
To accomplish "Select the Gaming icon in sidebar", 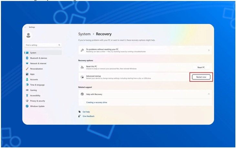I will [x=27, y=90].
